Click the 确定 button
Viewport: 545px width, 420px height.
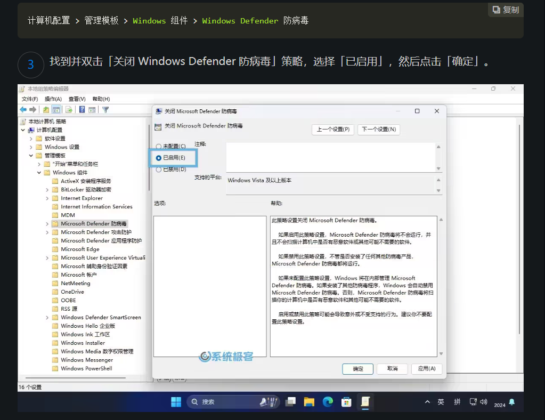358,369
